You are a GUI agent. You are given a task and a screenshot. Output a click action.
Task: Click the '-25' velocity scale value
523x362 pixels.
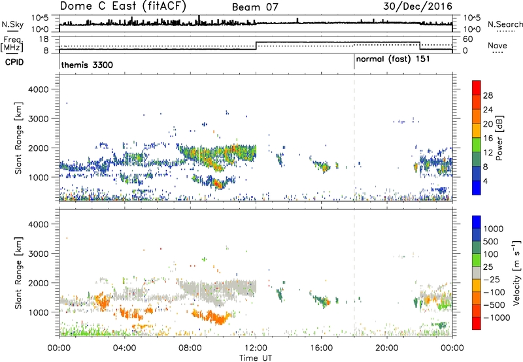click(x=492, y=279)
